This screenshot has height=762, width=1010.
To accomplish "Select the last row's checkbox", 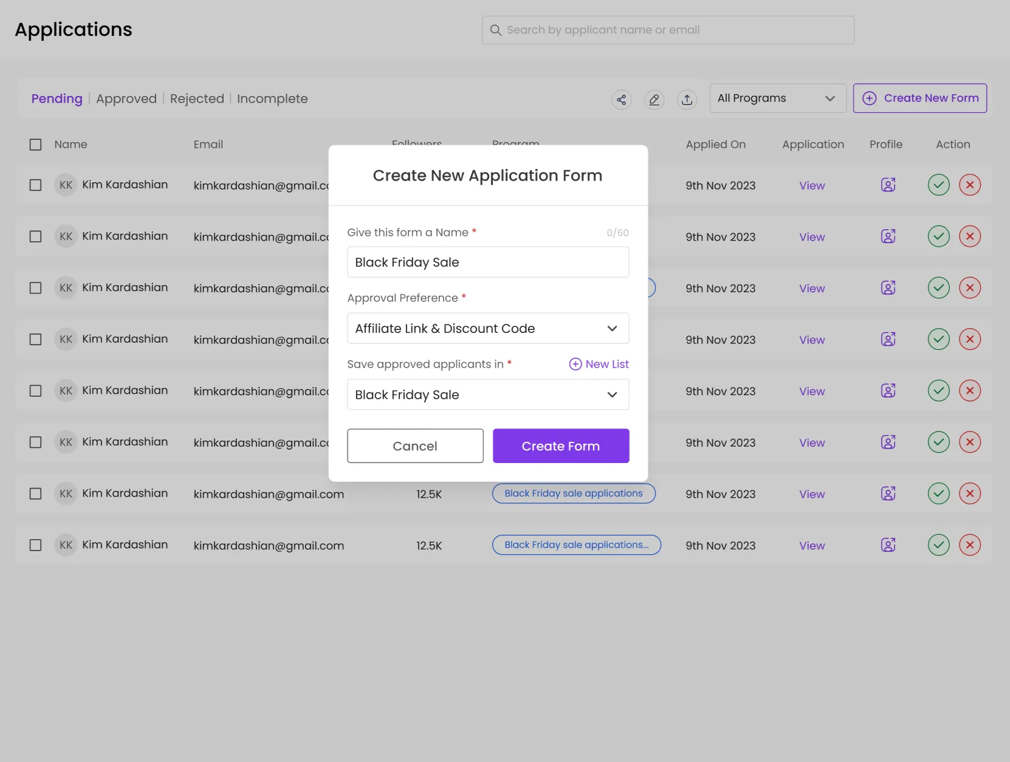I will (x=36, y=545).
